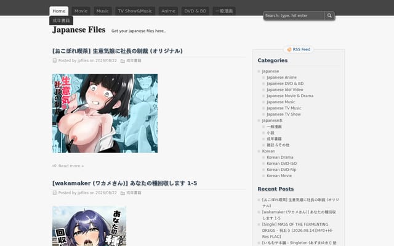This screenshot has height=246, width=394.
Task: Select the Japanese Idol Video category
Action: (x=284, y=90)
